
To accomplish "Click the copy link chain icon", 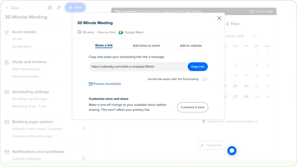I will tap(59, 8).
